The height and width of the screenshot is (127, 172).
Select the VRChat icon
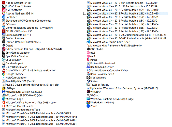pyautogui.click(x=88, y=95)
